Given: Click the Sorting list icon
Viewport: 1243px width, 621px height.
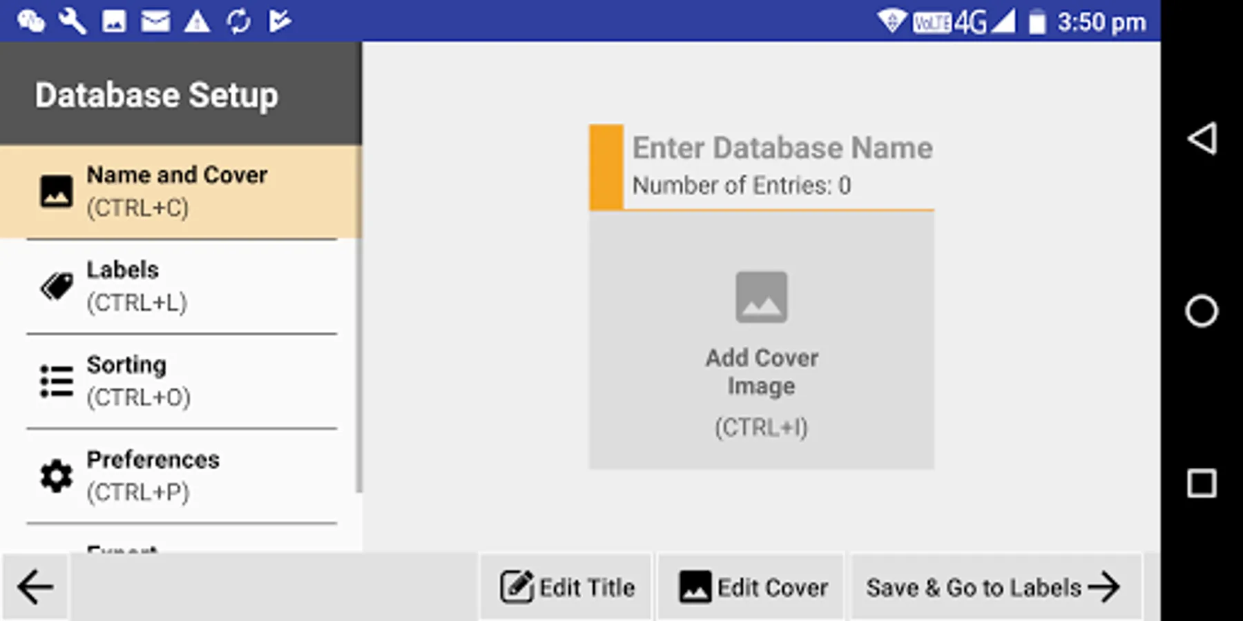Looking at the screenshot, I should pos(56,382).
